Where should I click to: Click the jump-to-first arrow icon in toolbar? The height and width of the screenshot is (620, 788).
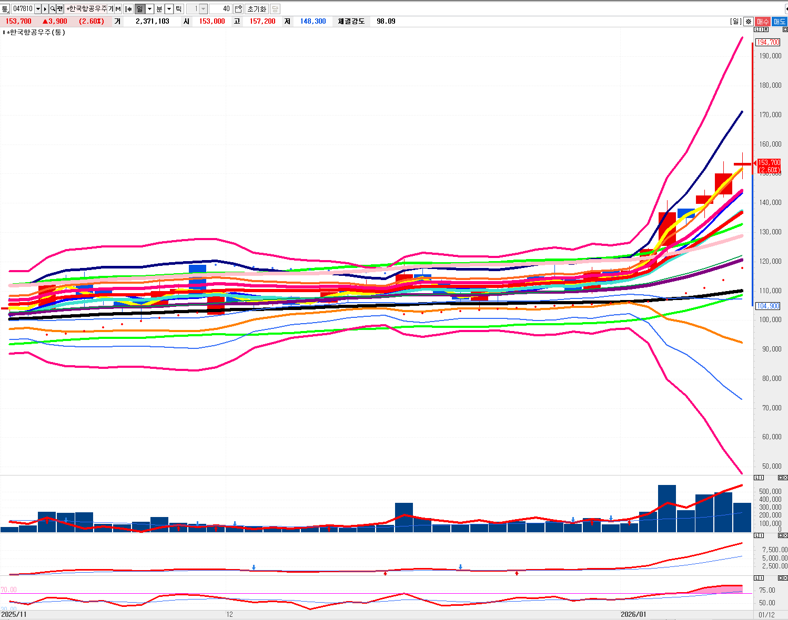pyautogui.click(x=128, y=9)
